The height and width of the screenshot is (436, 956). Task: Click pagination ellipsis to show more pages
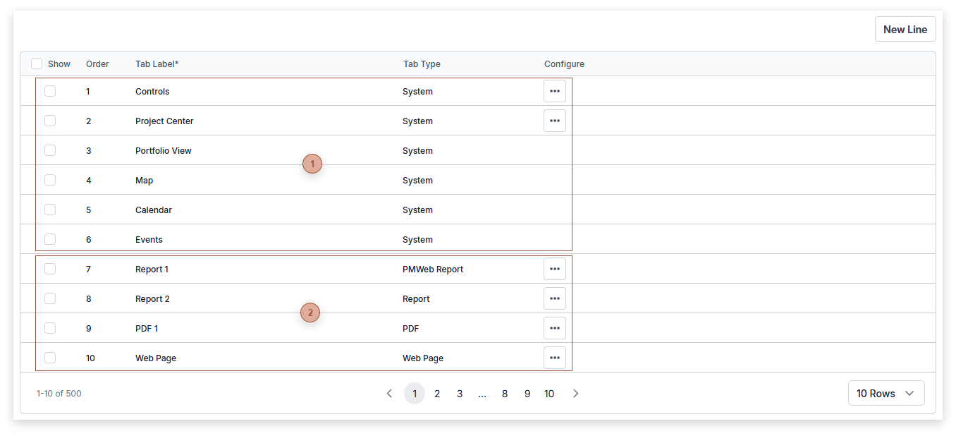pyautogui.click(x=482, y=394)
